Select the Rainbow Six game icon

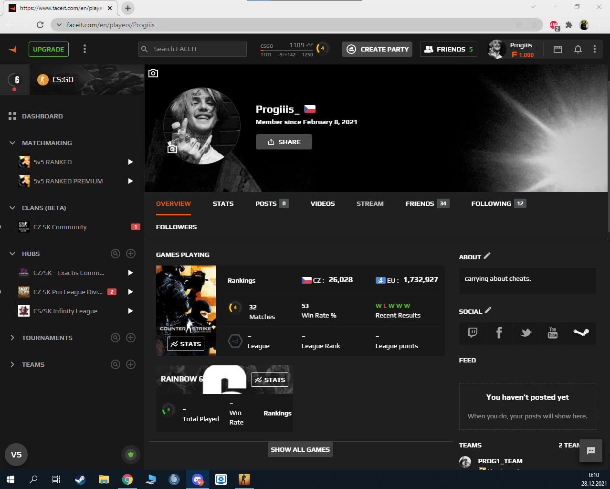pyautogui.click(x=15, y=80)
